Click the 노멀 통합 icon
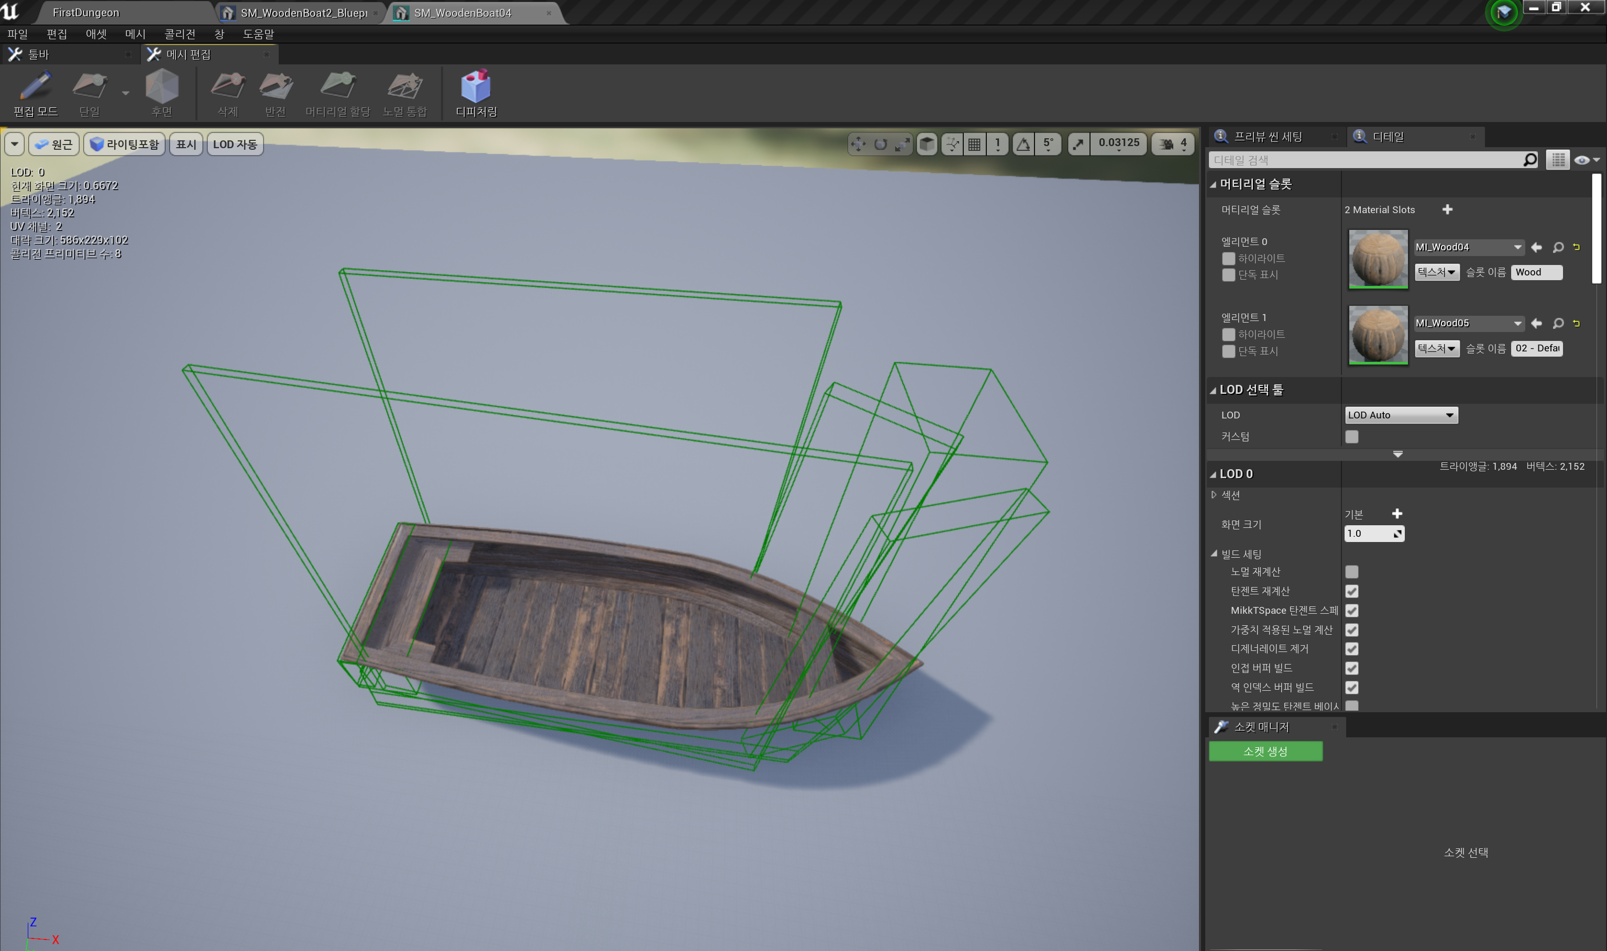Image resolution: width=1607 pixels, height=951 pixels. point(404,94)
